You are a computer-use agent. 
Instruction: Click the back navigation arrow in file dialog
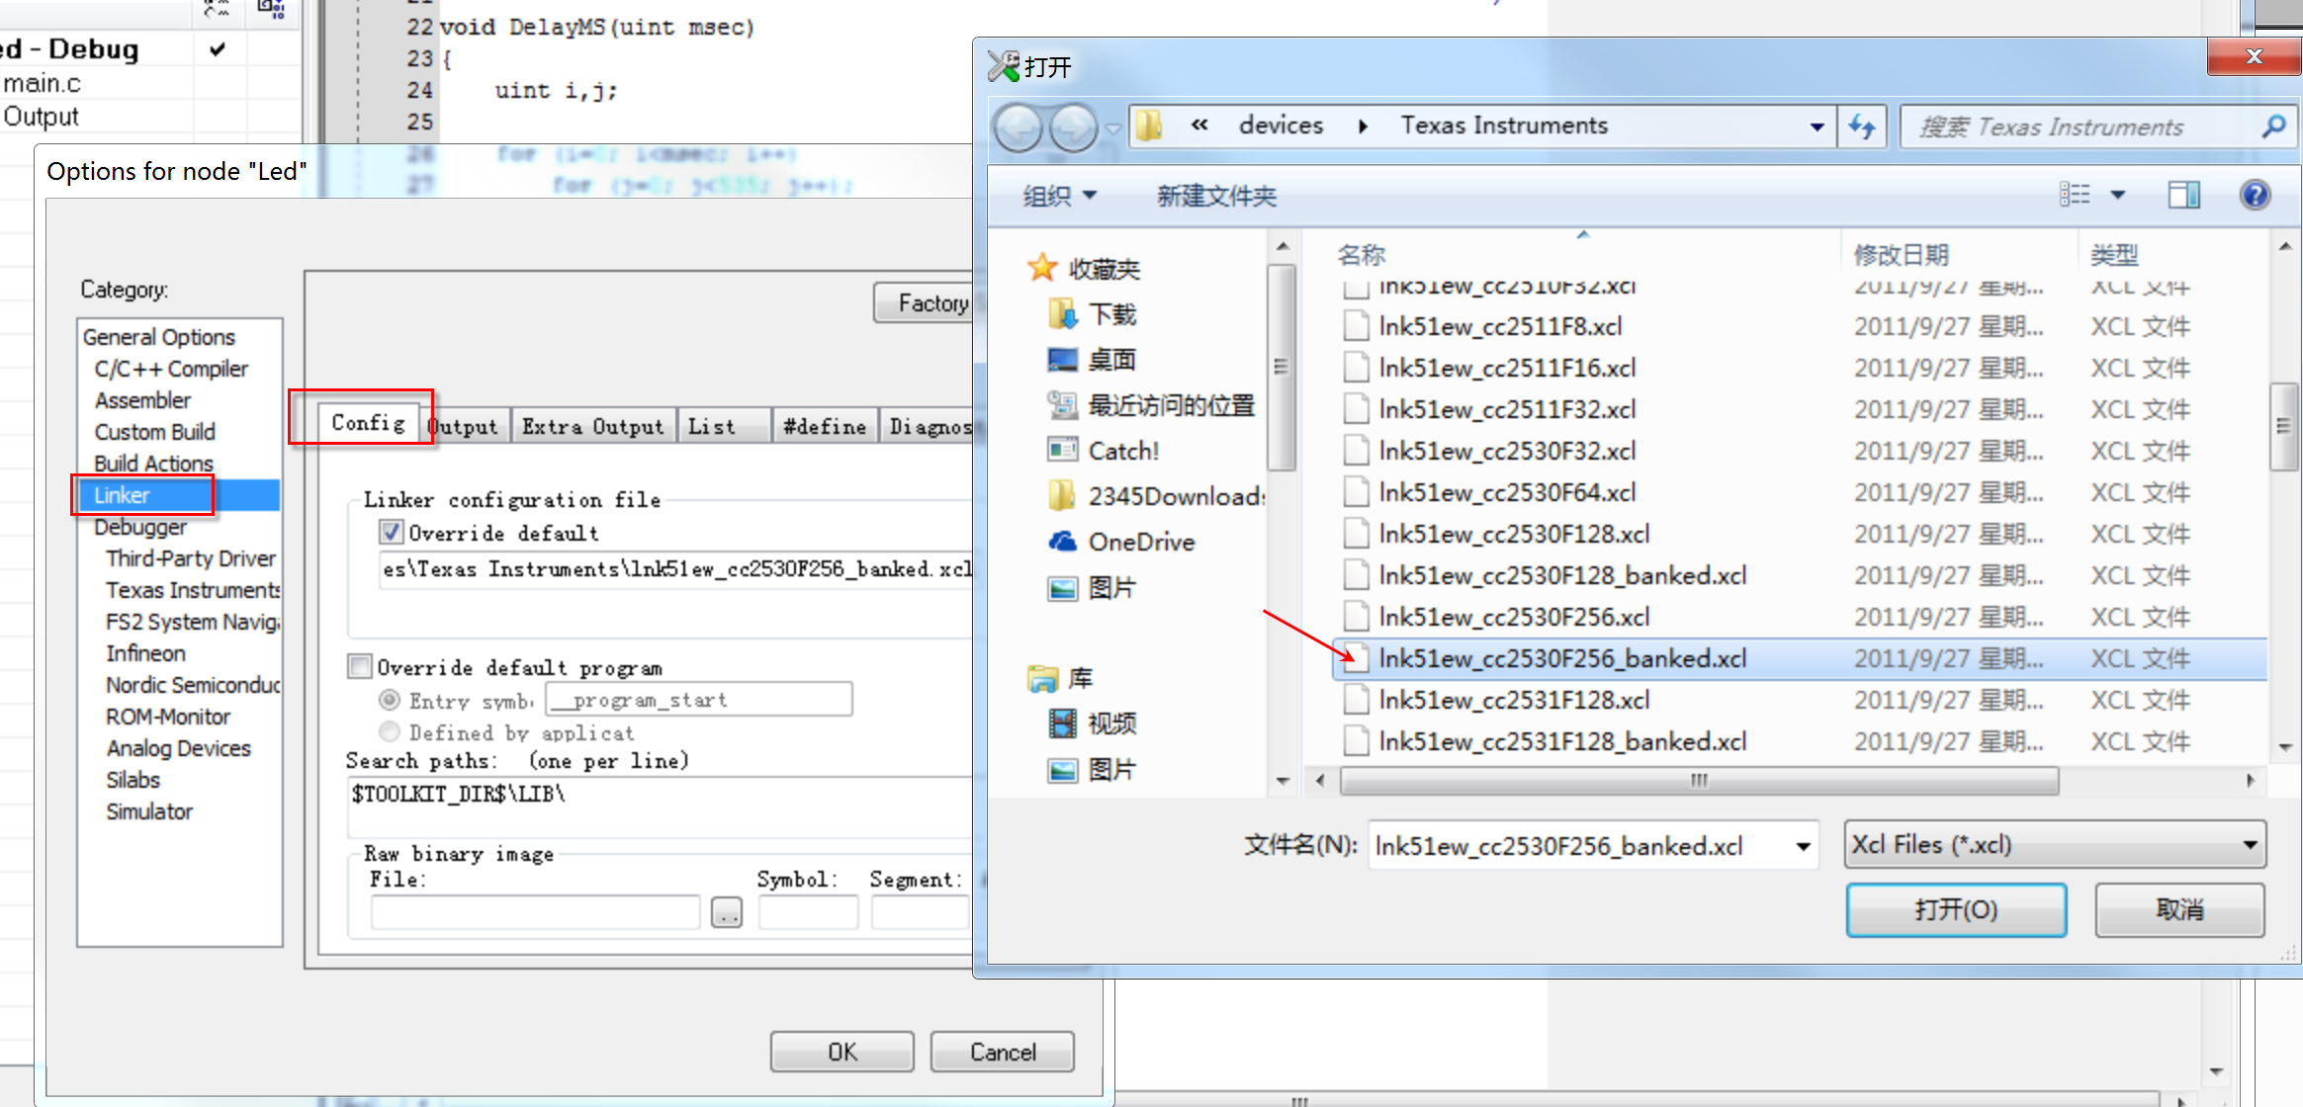1018,128
